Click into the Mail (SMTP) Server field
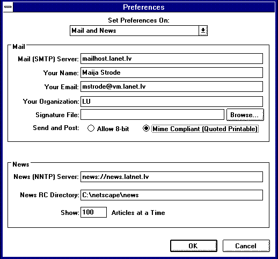Image resolution: width=278 pixels, height=259 pixels. [x=172, y=59]
